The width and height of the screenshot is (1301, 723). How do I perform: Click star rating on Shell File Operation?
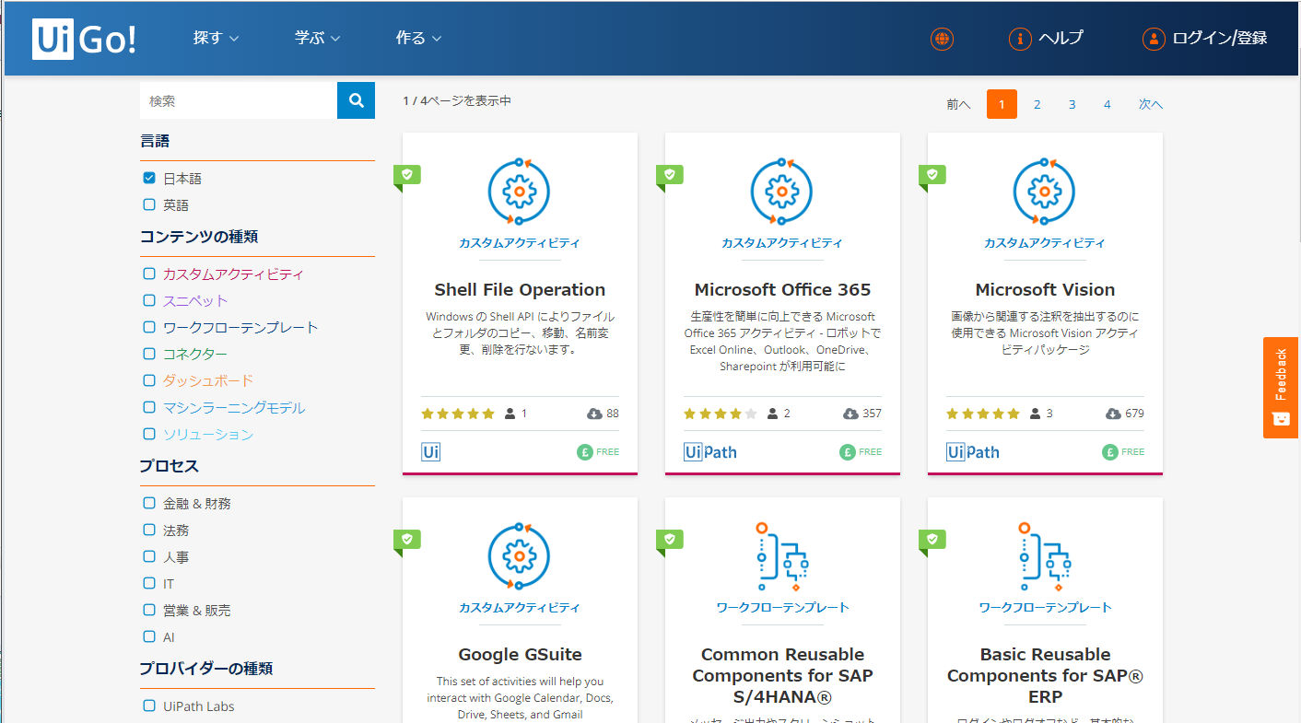coord(458,414)
